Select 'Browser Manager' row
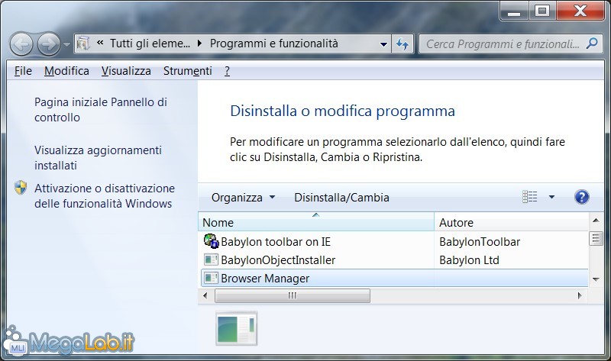This screenshot has height=361, width=611. [394, 278]
